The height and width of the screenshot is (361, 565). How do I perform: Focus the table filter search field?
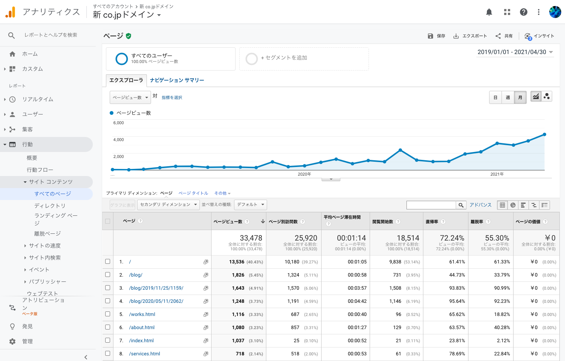point(431,205)
